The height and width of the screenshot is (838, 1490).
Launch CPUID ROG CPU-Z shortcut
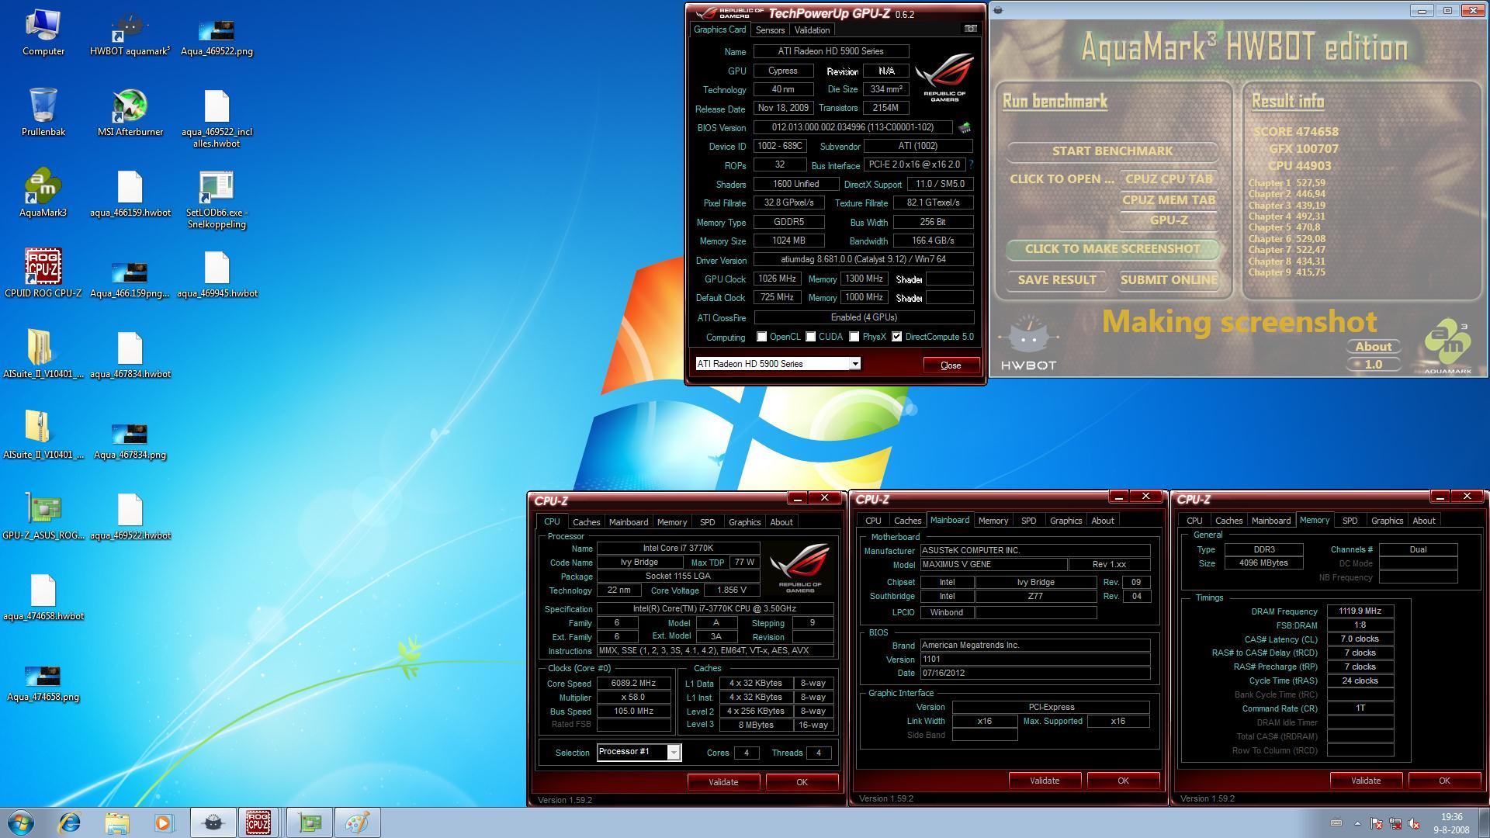tap(43, 273)
